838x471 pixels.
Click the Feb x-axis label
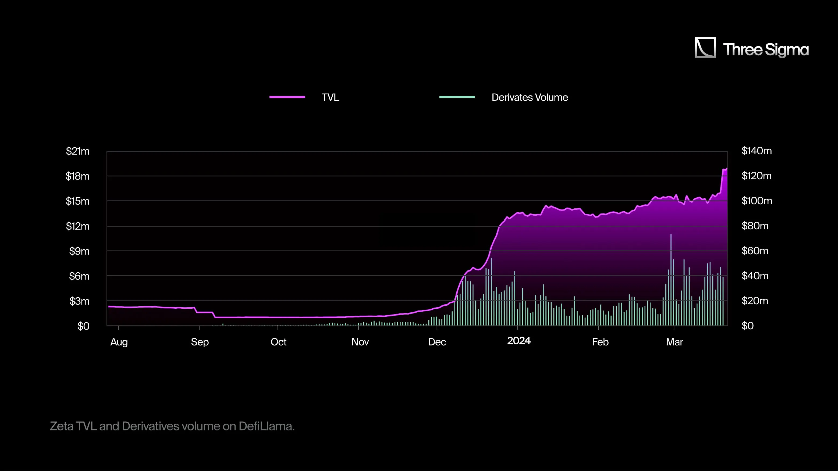pos(600,342)
